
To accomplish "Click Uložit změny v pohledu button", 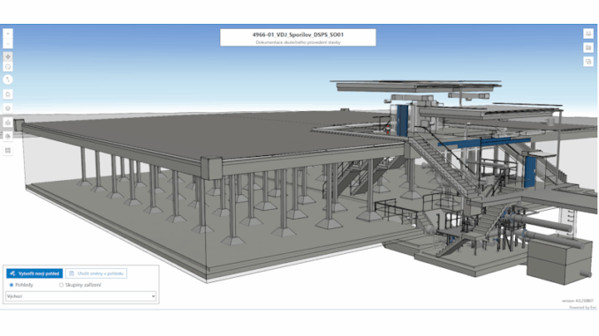I will [96, 273].
